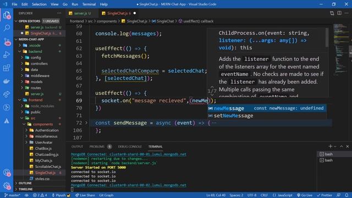Select the setNewMessage autocomplete suggestion
The height and width of the screenshot is (198, 352).
pyautogui.click(x=267, y=116)
